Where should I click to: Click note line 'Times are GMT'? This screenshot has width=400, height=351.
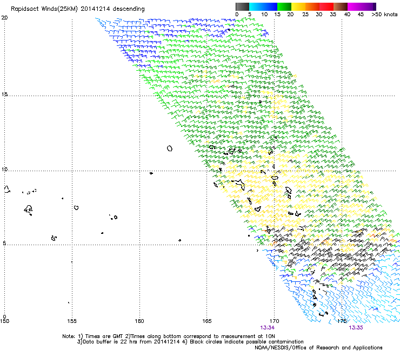104,336
